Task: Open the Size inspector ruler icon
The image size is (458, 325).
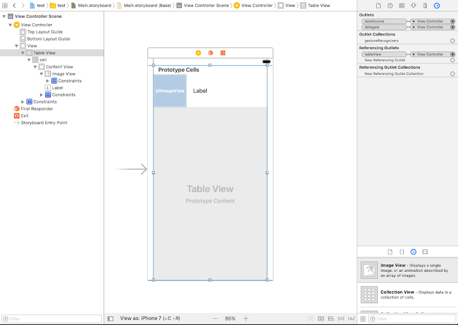Action: pos(425,6)
